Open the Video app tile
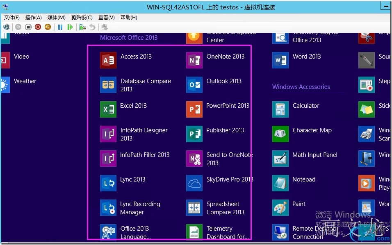 [x=5, y=60]
